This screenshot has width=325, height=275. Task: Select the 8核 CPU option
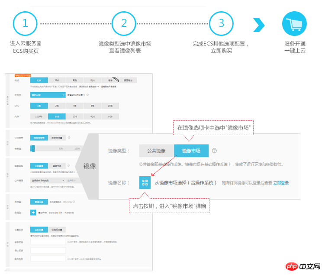[93, 106]
